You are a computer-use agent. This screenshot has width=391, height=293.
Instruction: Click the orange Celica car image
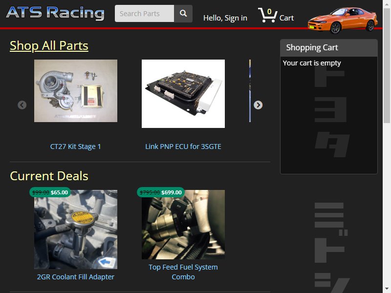(343, 20)
